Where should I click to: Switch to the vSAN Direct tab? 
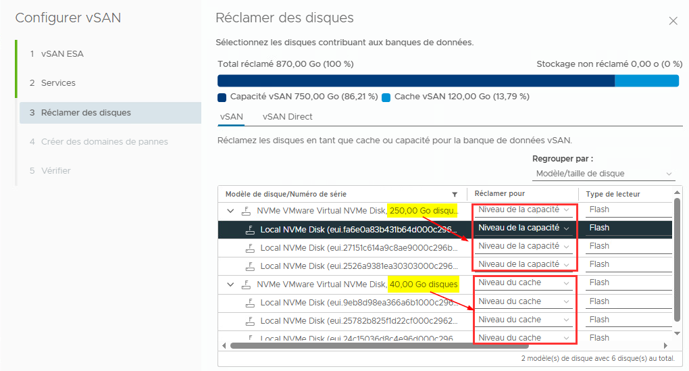[287, 116]
